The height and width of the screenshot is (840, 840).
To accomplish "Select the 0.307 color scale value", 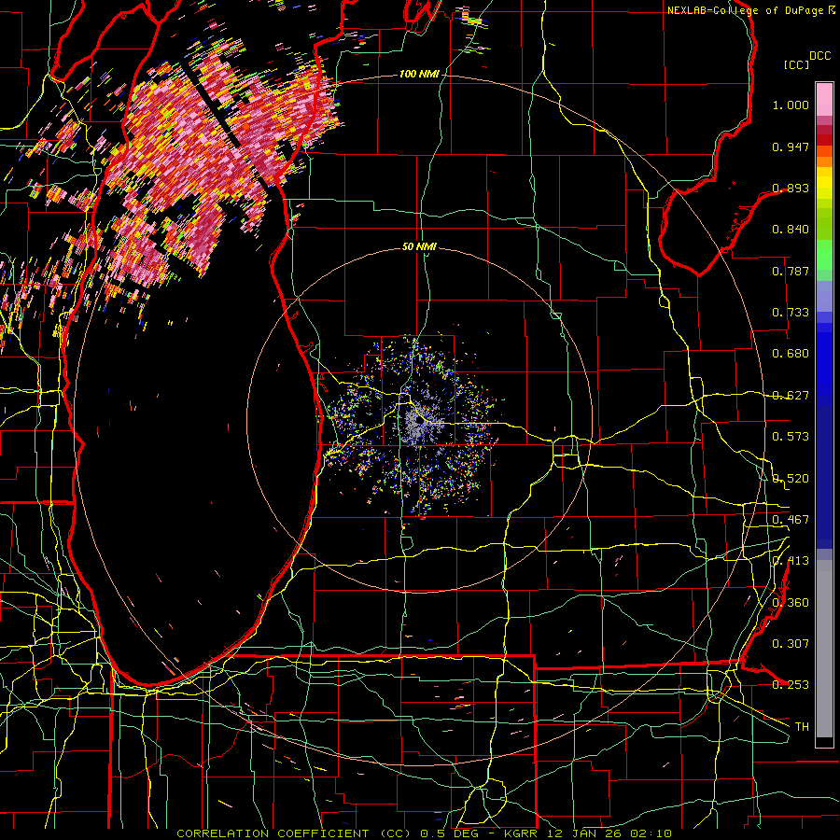I will point(791,643).
